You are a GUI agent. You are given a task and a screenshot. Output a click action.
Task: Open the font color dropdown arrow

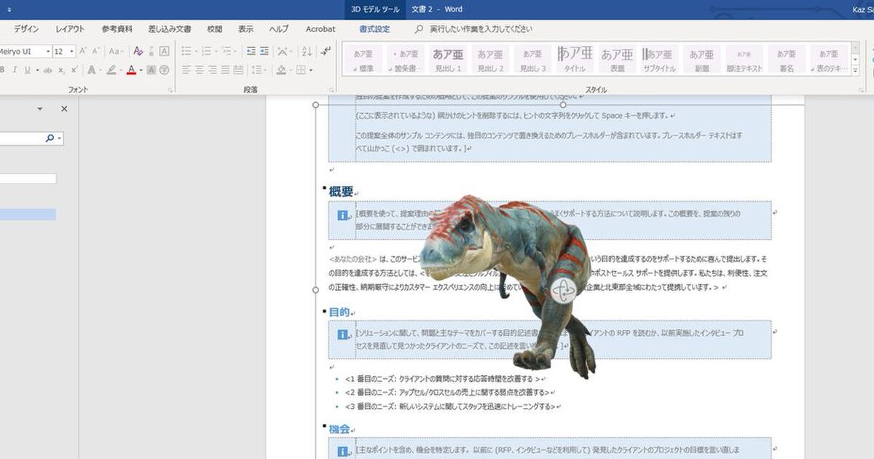(x=141, y=70)
